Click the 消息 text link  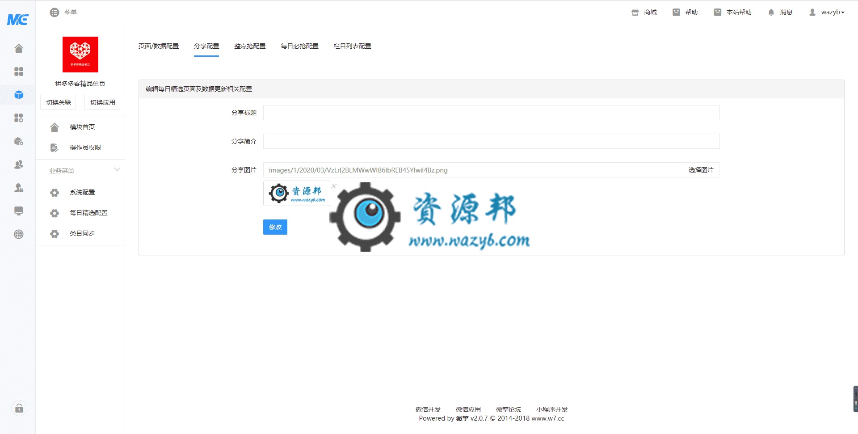tap(786, 13)
